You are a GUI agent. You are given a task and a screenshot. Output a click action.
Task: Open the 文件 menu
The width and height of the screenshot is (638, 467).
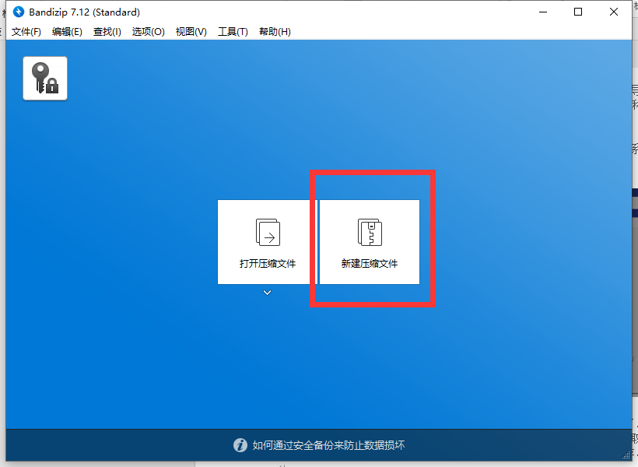click(26, 32)
